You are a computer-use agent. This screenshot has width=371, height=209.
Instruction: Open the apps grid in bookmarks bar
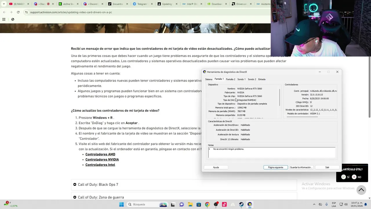(4, 19)
